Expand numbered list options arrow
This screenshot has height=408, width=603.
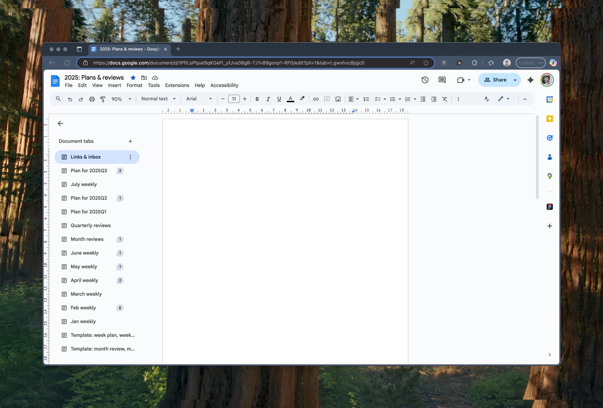415,99
